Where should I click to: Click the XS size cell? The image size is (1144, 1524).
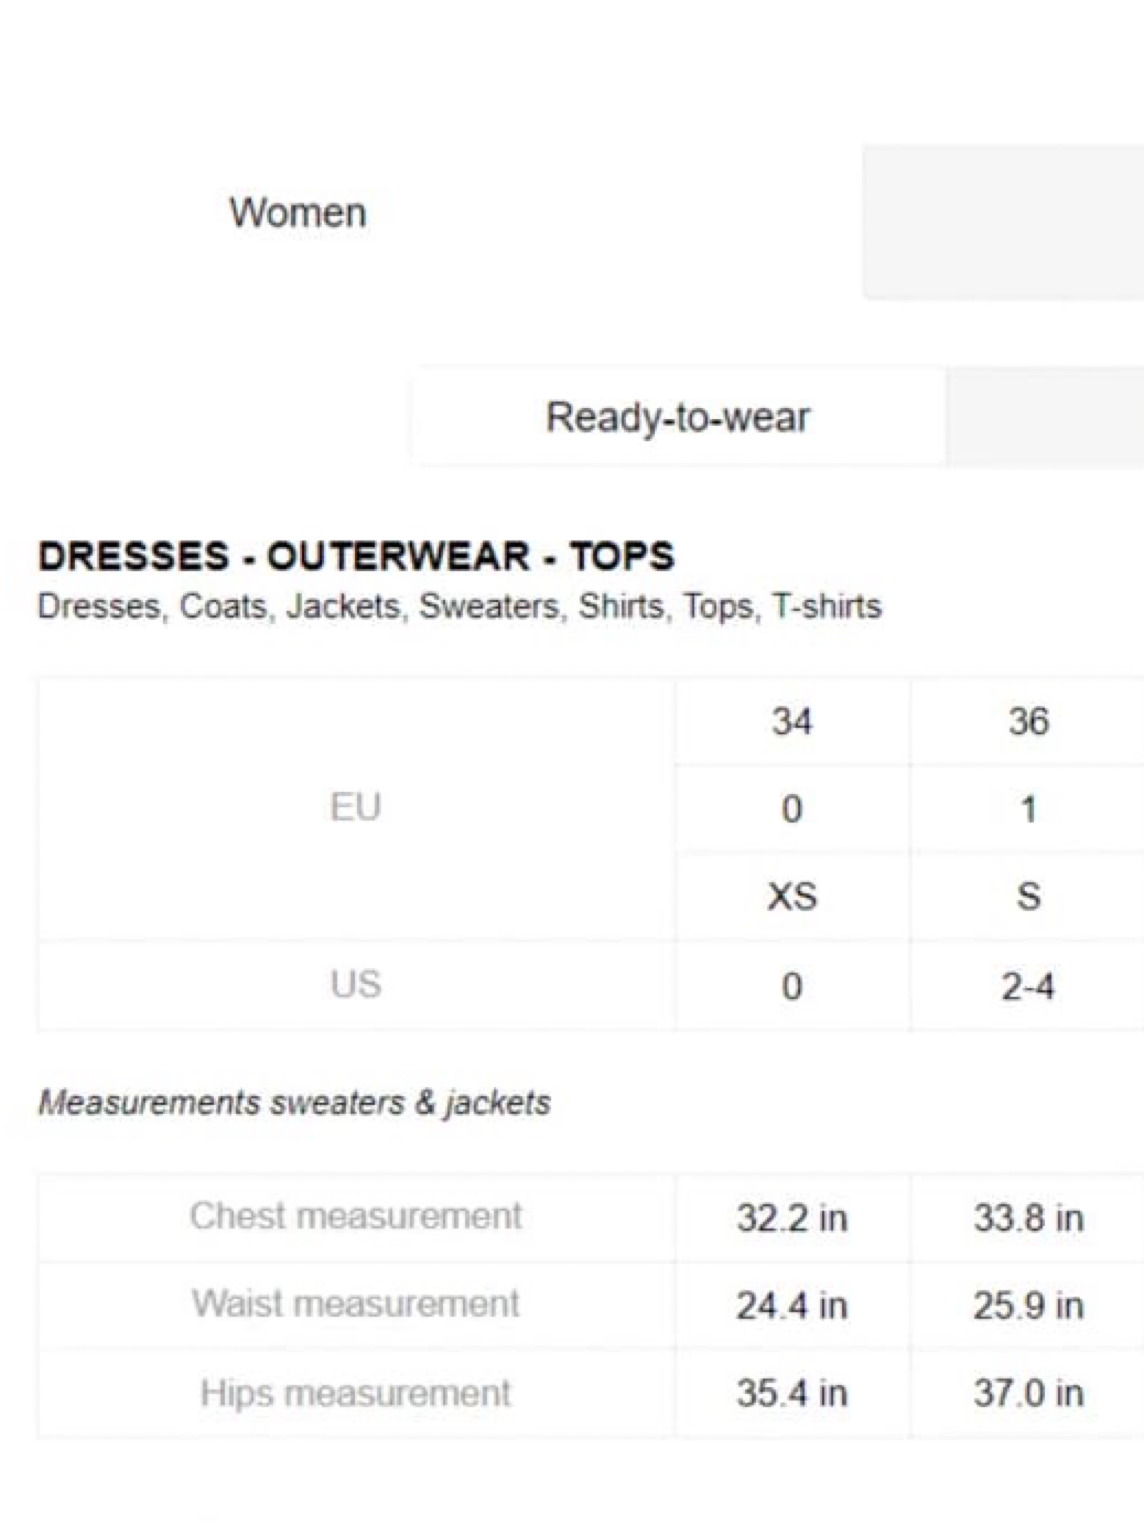coord(792,897)
